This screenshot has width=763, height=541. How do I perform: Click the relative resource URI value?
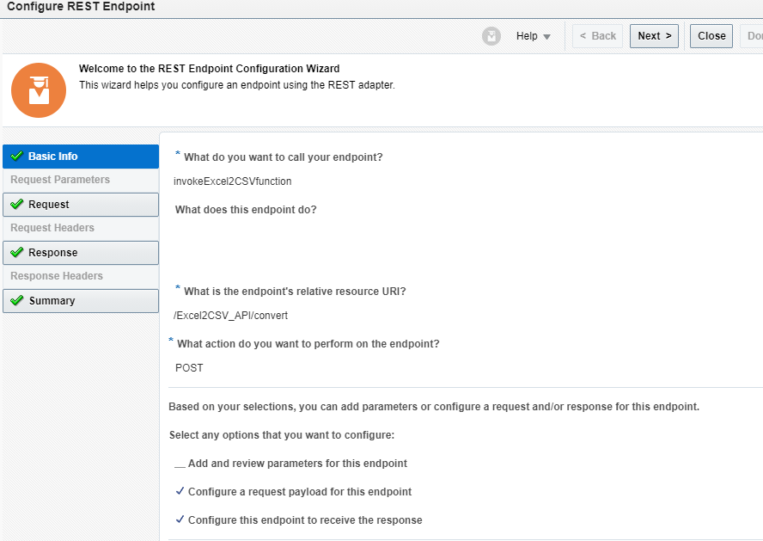pos(230,316)
